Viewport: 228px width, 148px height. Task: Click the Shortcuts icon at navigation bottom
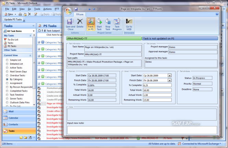(x=30, y=137)
